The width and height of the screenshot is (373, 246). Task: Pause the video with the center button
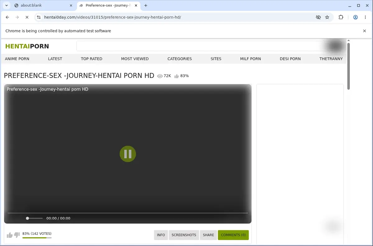coord(128,154)
